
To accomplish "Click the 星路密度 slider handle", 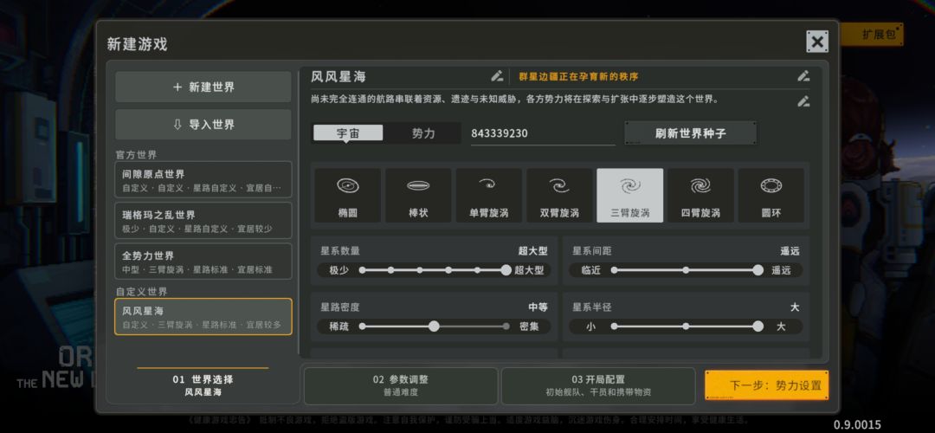I will point(434,326).
